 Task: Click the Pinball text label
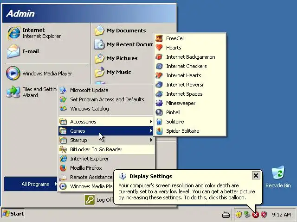(x=173, y=112)
